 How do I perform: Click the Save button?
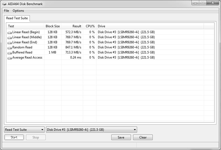coord(121,137)
